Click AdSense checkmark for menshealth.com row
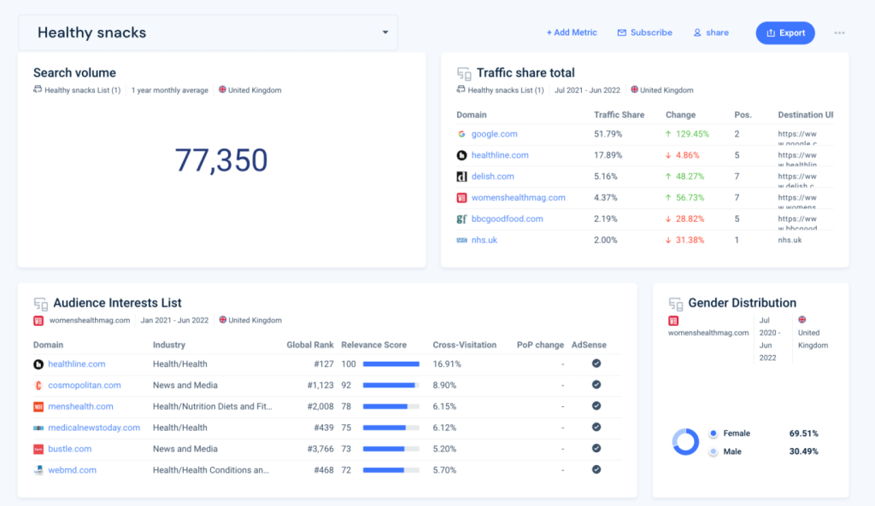The image size is (875, 506). click(x=596, y=406)
